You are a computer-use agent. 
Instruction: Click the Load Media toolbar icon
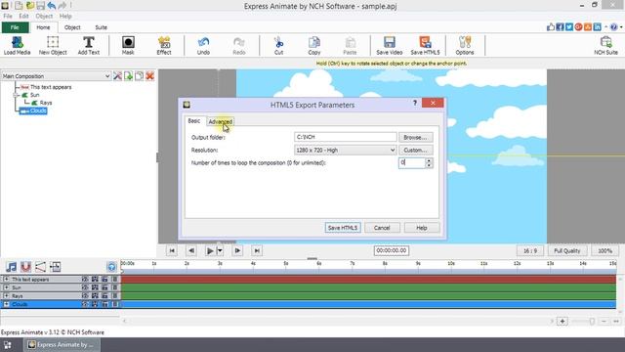pos(18,45)
